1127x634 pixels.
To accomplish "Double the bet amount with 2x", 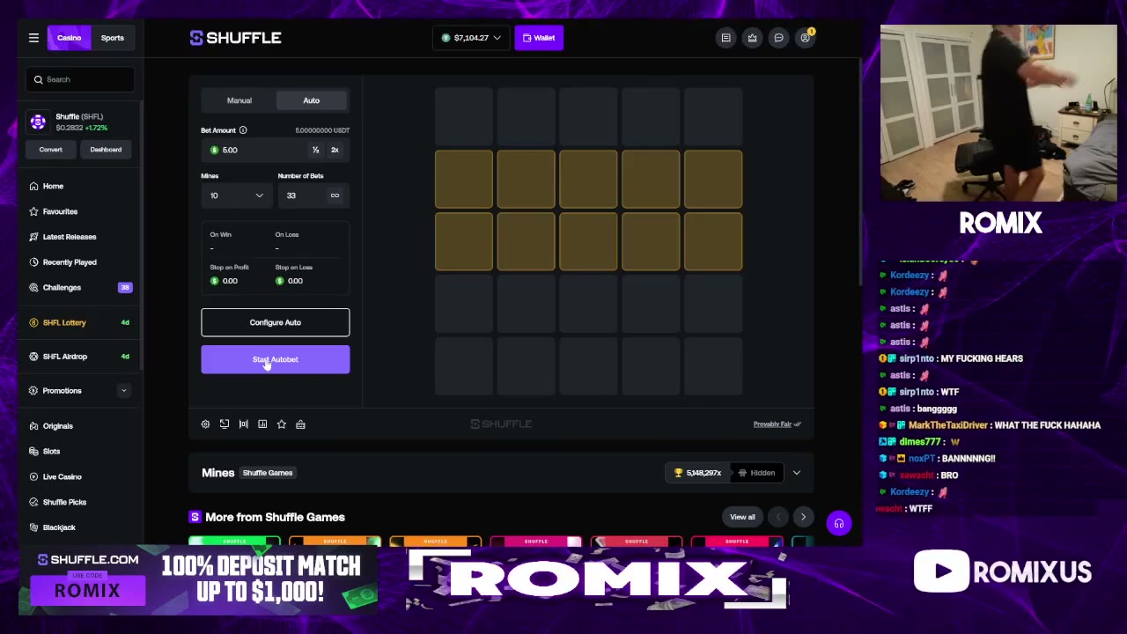I will tap(335, 151).
